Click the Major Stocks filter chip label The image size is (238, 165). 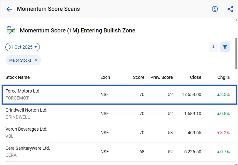tap(20, 60)
